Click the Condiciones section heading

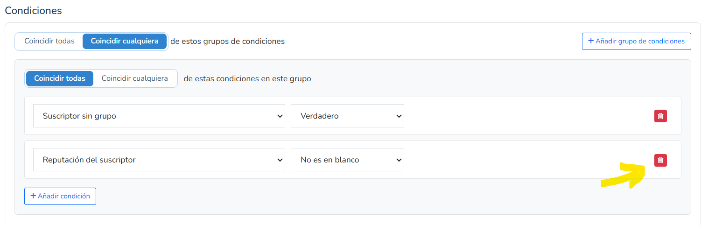tap(33, 10)
